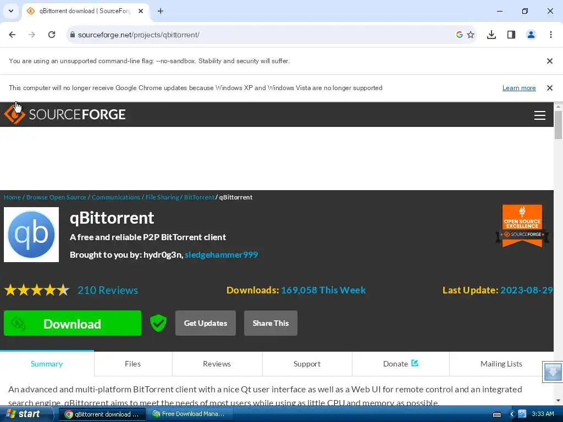Click the browser forward arrow
Screen dimensions: 563x422
(x=32, y=35)
